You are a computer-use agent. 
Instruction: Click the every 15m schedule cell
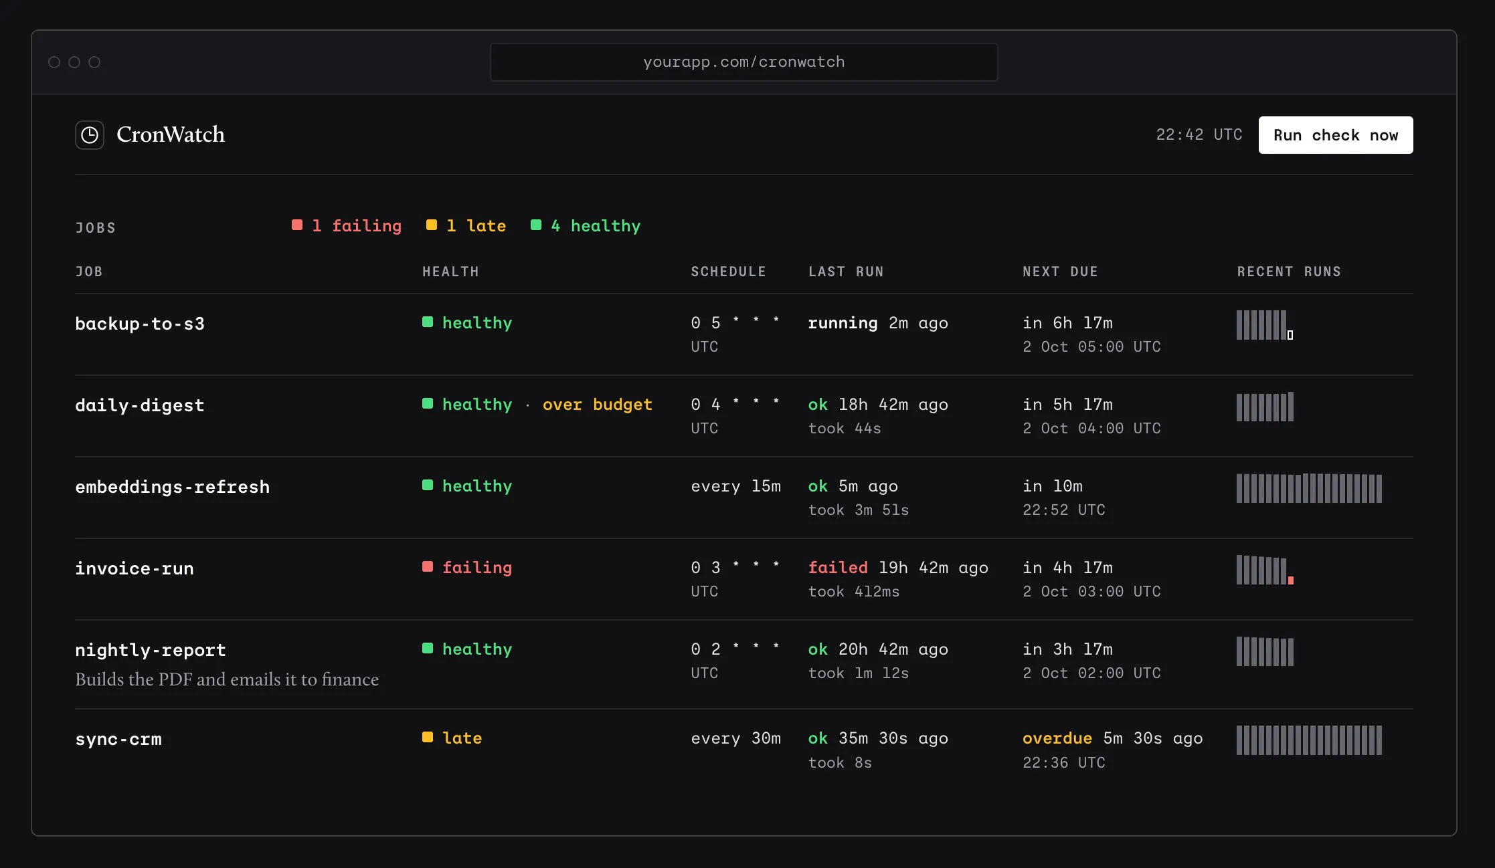[x=735, y=486]
